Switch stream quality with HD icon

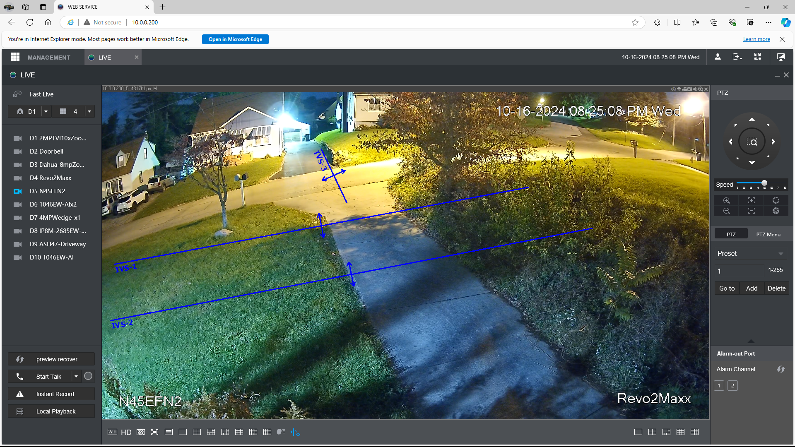pos(126,432)
